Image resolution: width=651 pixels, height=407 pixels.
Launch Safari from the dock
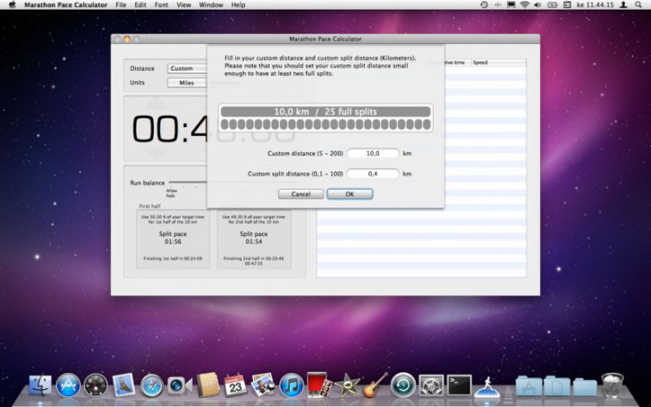tap(151, 386)
